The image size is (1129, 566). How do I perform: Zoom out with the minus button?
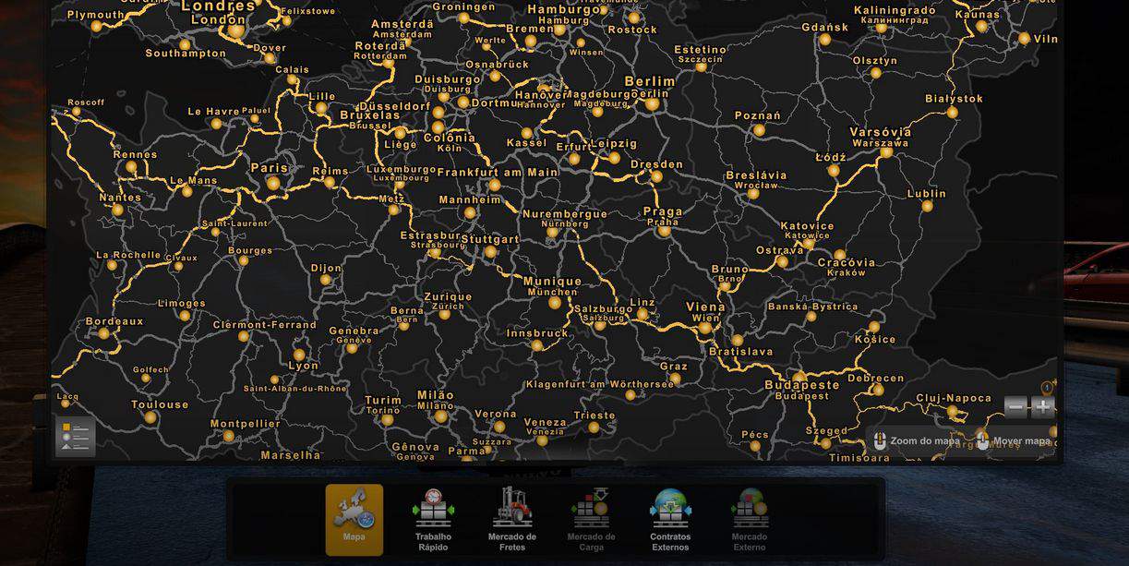[1015, 407]
